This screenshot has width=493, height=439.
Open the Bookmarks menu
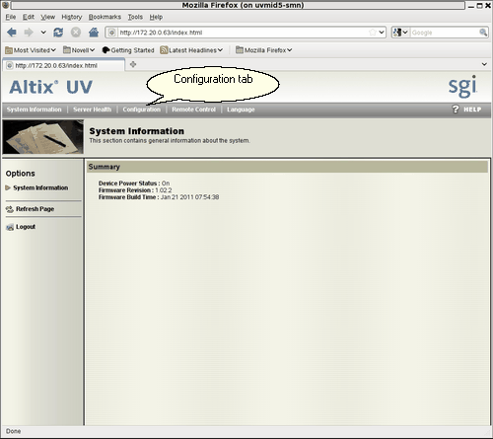pos(105,17)
